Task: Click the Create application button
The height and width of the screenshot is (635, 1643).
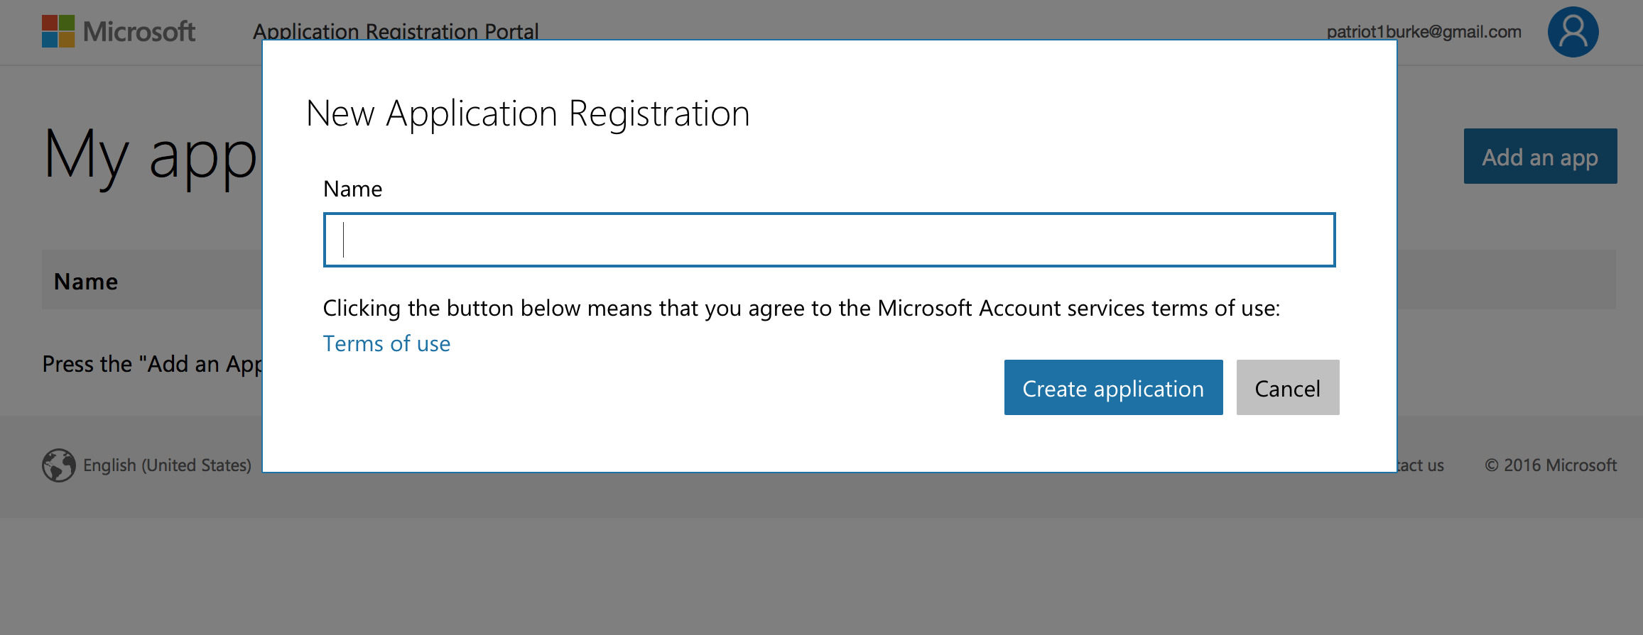Action: coord(1113,387)
